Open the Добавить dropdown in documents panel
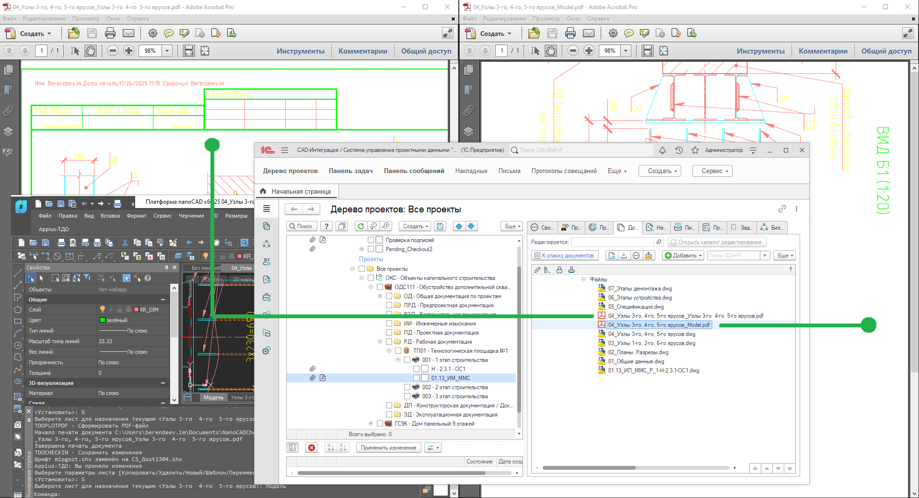 coord(683,255)
